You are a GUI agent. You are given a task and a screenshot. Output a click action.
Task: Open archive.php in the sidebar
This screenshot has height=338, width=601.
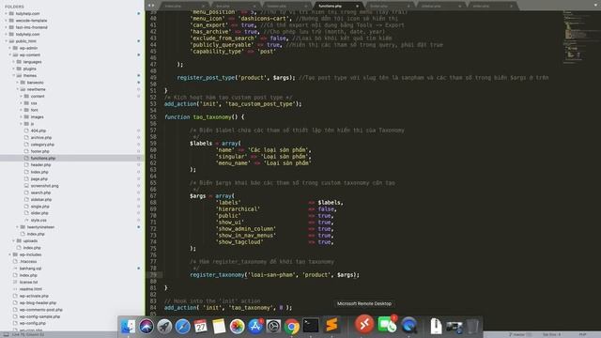(41, 138)
